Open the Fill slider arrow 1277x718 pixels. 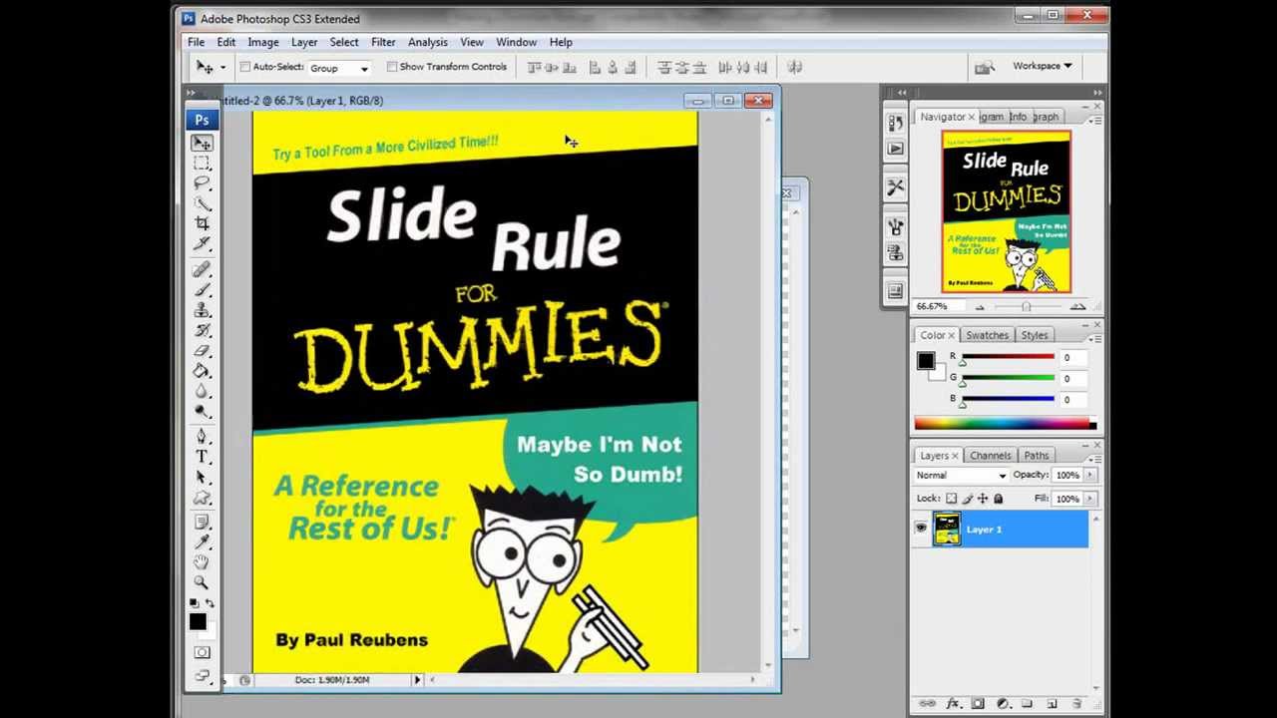point(1089,499)
